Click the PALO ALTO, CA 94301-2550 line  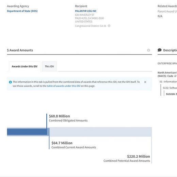click(90, 18)
